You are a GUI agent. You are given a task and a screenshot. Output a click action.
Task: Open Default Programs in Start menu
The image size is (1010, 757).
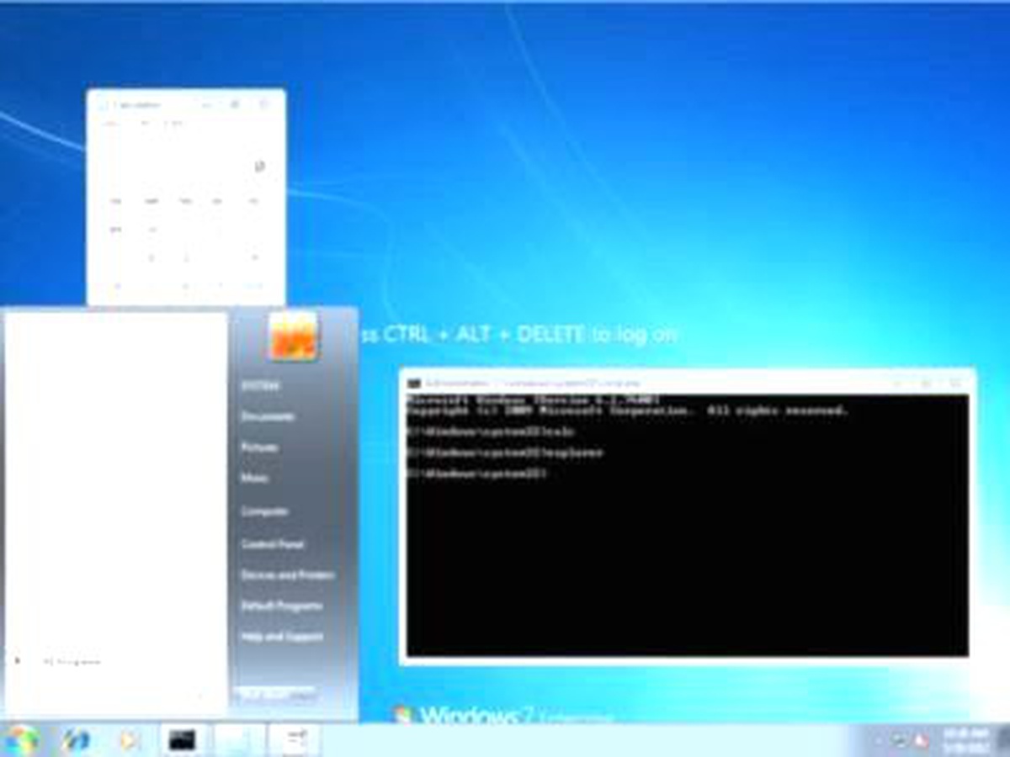click(x=281, y=606)
